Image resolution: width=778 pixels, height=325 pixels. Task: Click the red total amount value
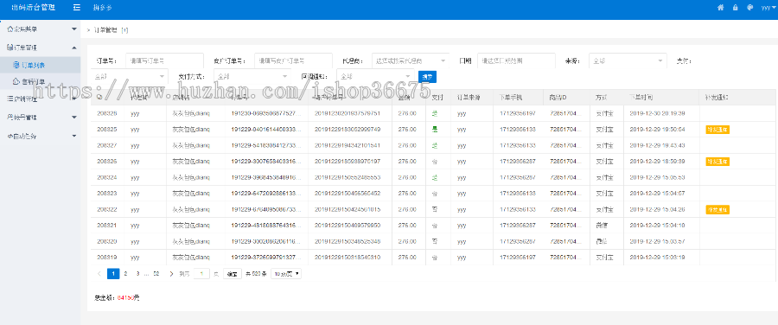pos(125,297)
